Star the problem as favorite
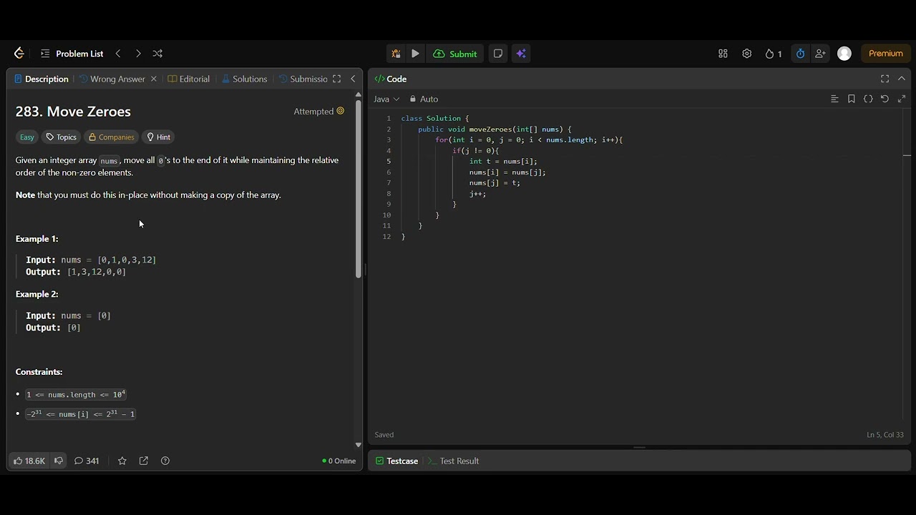916x515 pixels. point(122,461)
